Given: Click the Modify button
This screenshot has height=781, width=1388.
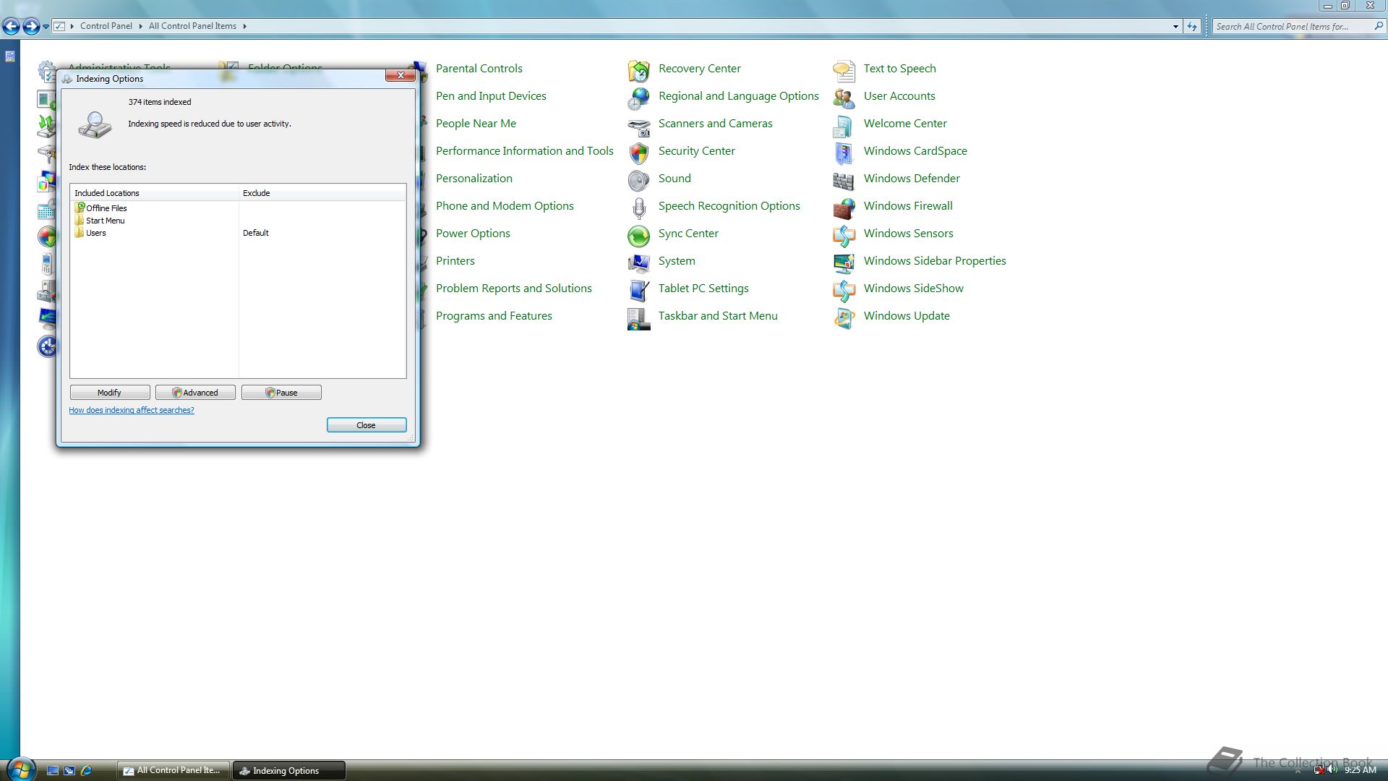Looking at the screenshot, I should 110,393.
